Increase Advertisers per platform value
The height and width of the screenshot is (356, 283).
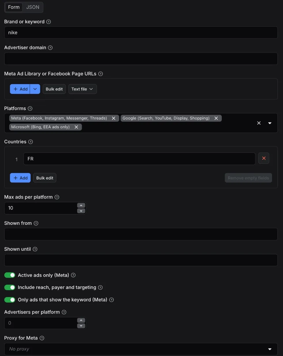[x=81, y=320]
